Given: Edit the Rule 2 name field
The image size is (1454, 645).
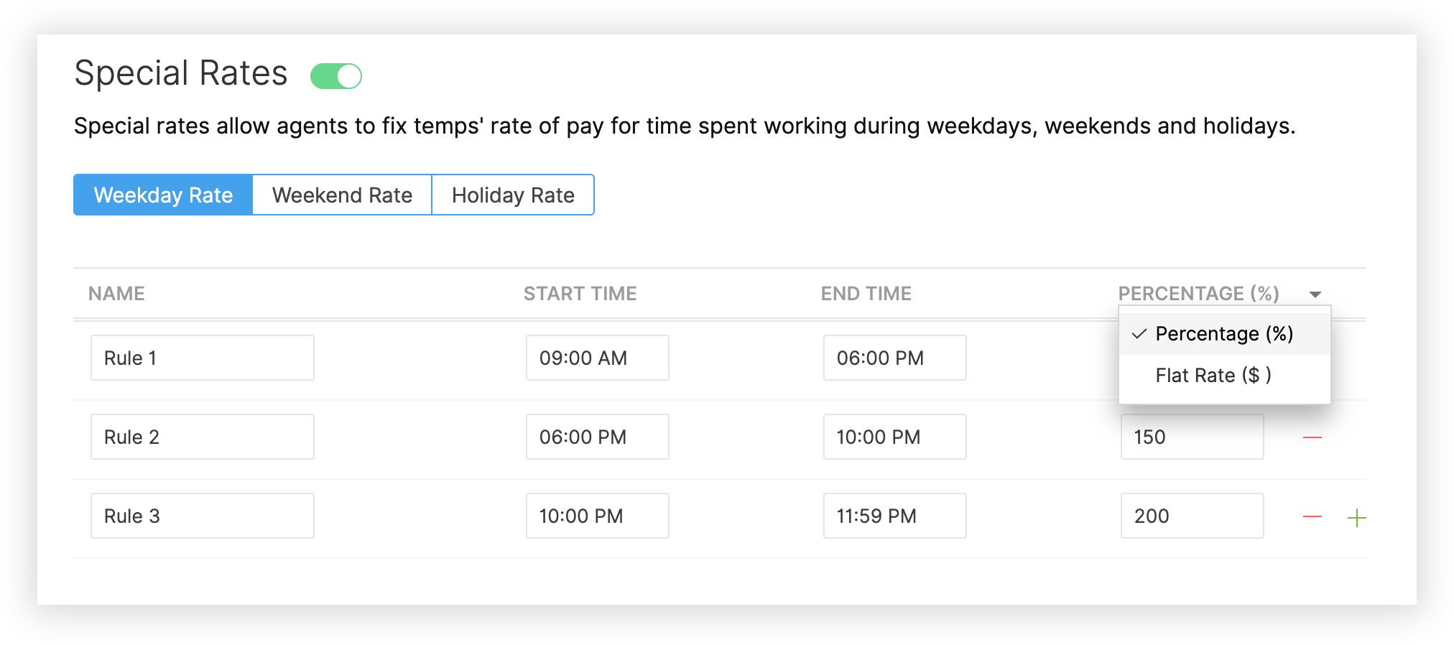Looking at the screenshot, I should 202,437.
